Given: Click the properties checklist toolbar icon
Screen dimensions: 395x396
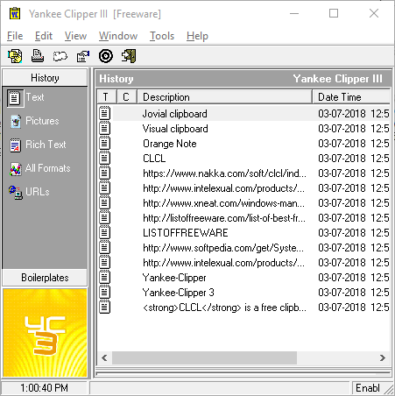Looking at the screenshot, I should click(x=83, y=56).
